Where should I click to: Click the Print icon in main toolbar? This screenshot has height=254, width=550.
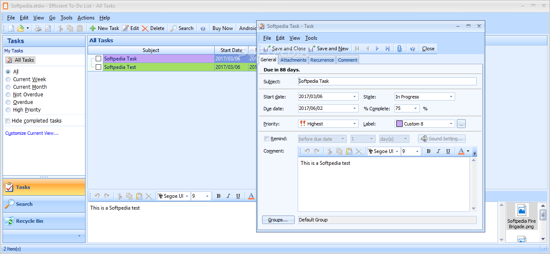coord(38,28)
